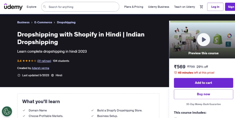Click Add to cart
The height and width of the screenshot is (118, 235).
(x=204, y=83)
